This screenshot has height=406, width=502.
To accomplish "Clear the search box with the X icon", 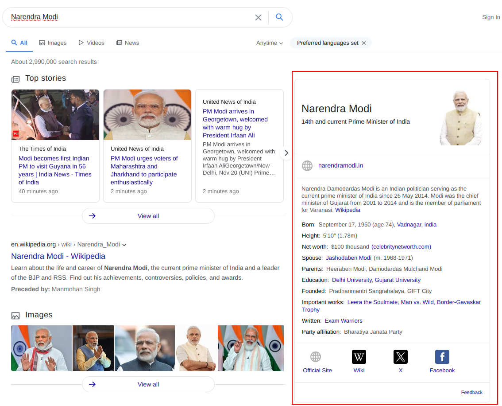I will (258, 17).
